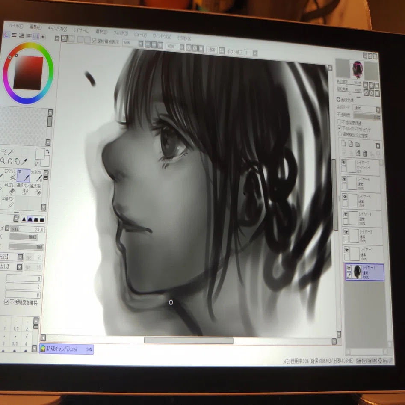Select the canvas rotate tool
The image size is (405, 405).
(10, 161)
